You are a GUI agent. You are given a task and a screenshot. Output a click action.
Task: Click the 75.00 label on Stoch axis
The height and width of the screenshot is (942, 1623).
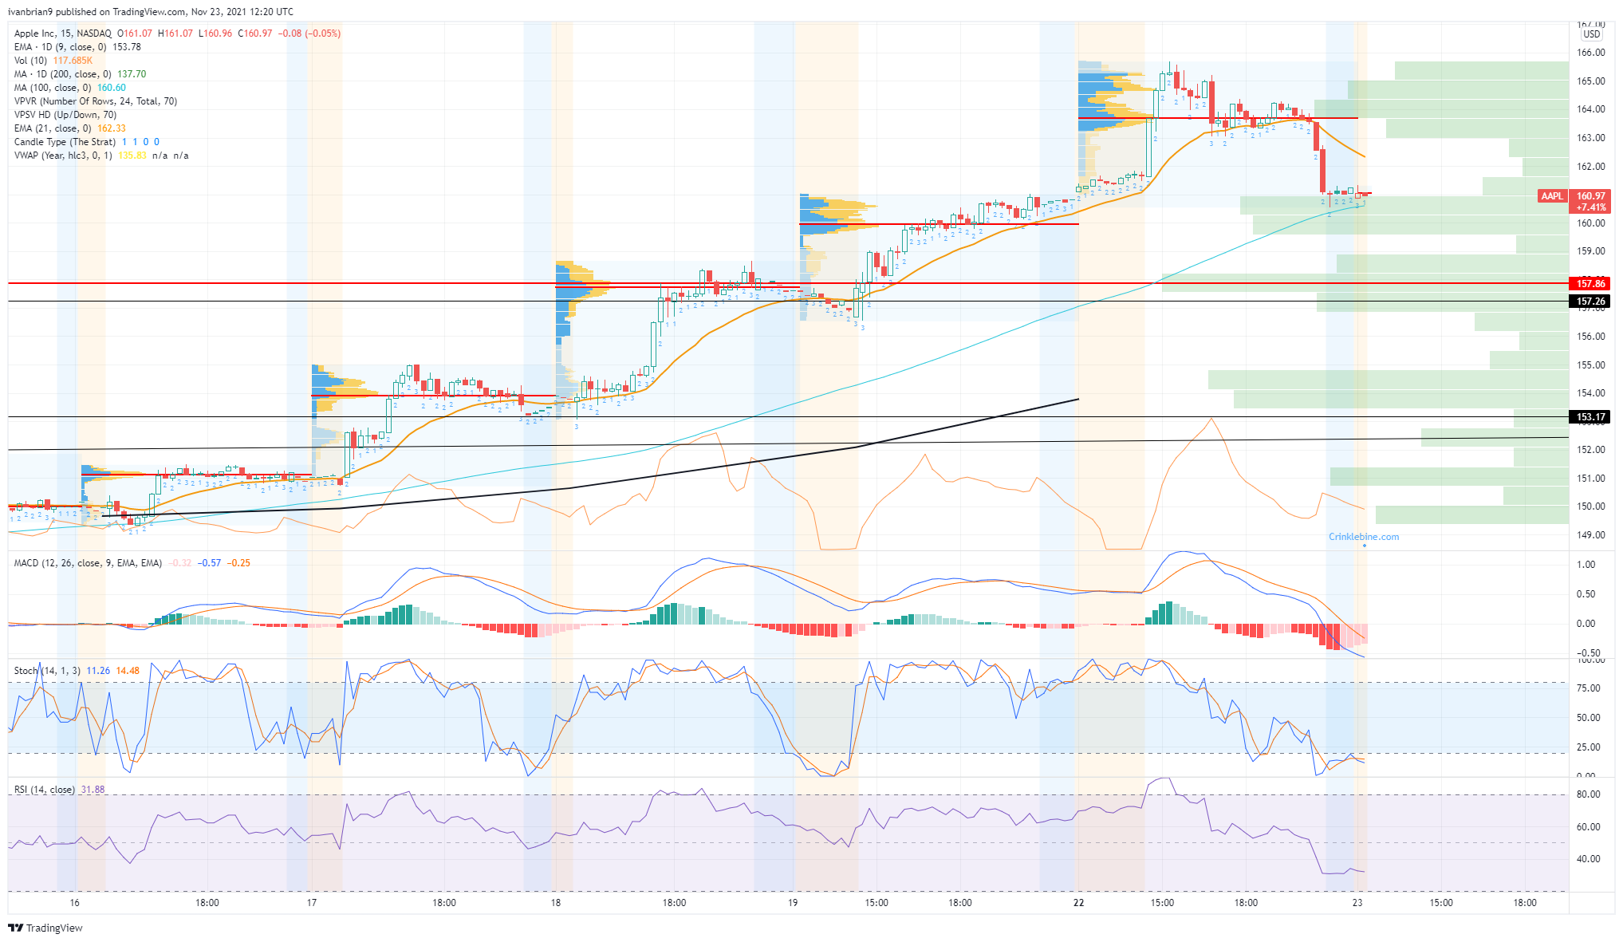(1589, 688)
